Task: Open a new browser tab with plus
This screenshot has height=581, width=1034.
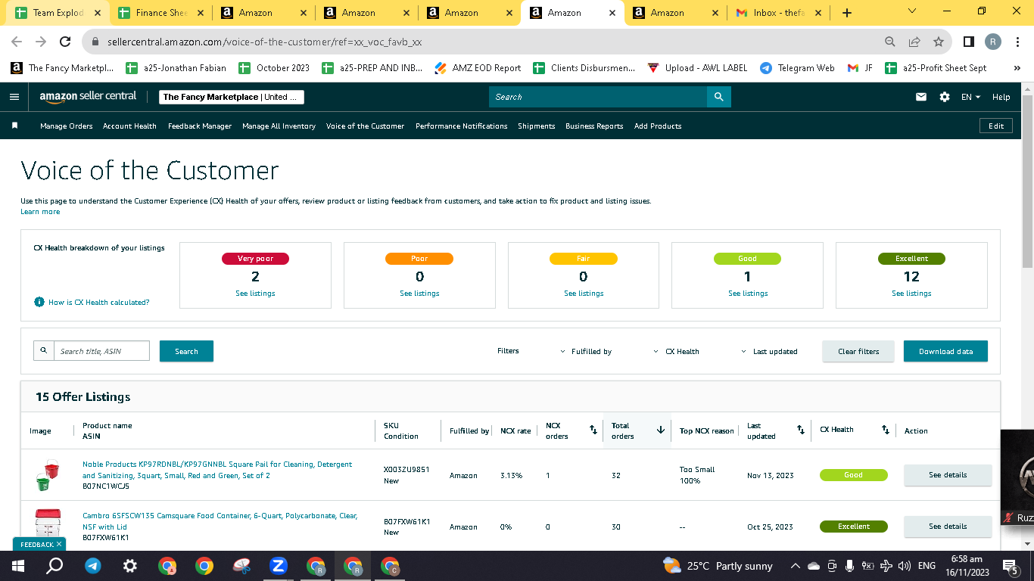Action: click(x=846, y=13)
